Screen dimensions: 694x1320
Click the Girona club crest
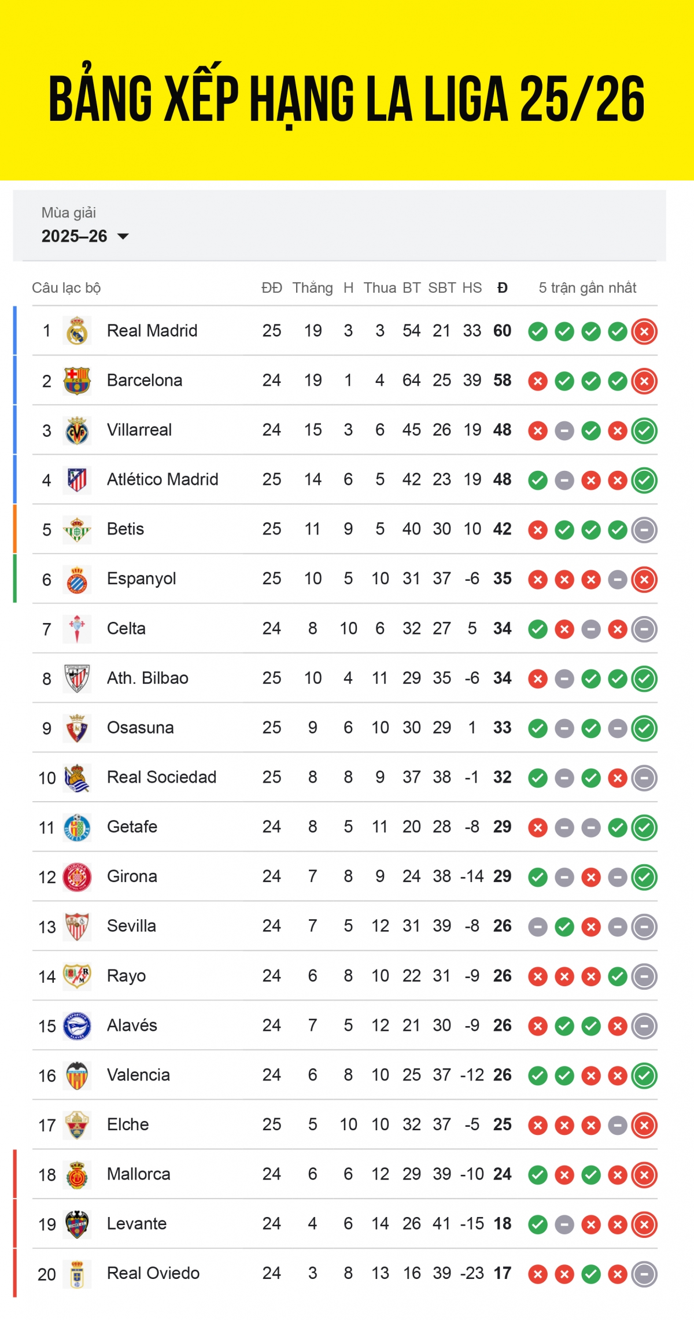77,877
